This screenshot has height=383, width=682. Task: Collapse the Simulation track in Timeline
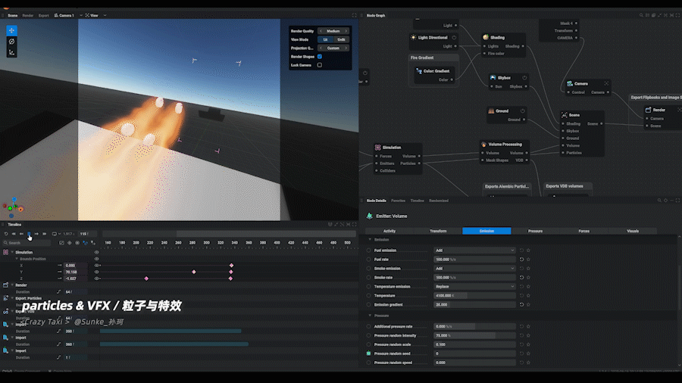[x=13, y=252]
